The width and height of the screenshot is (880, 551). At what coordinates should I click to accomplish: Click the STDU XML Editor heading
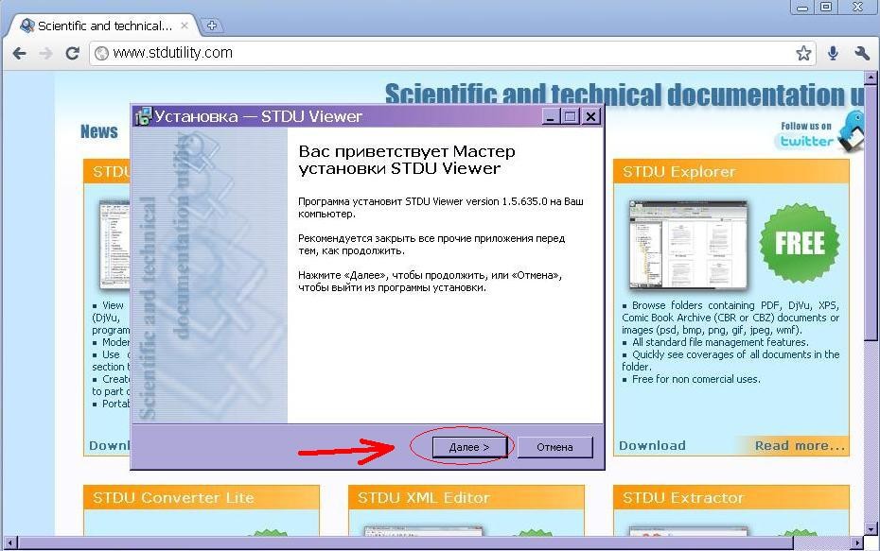point(424,498)
